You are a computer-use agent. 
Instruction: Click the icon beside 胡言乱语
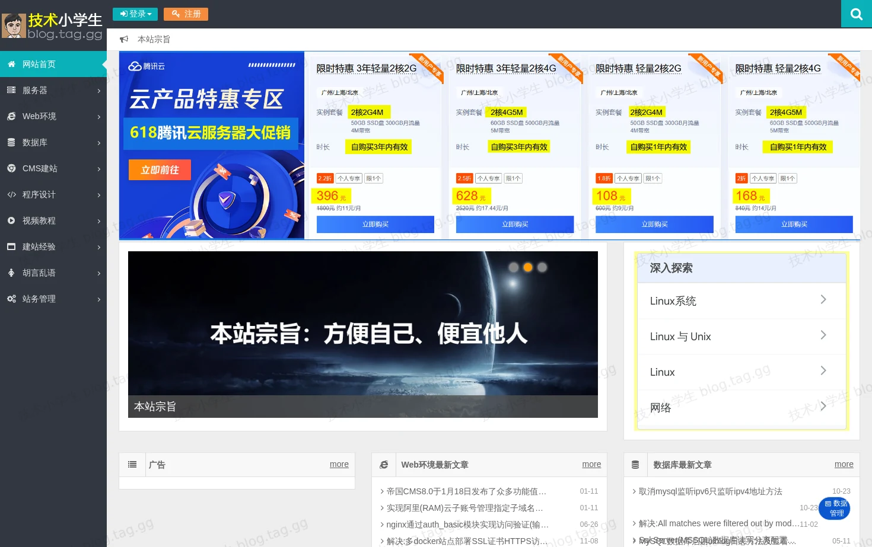point(11,273)
